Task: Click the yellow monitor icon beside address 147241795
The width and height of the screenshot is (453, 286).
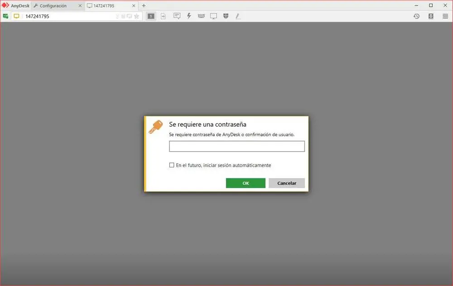Action: coord(16,16)
